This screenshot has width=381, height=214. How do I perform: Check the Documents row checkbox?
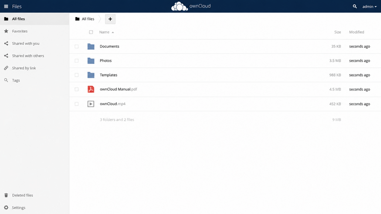pyautogui.click(x=77, y=46)
